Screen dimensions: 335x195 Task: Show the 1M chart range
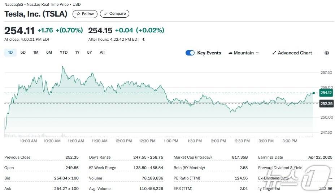(36, 53)
